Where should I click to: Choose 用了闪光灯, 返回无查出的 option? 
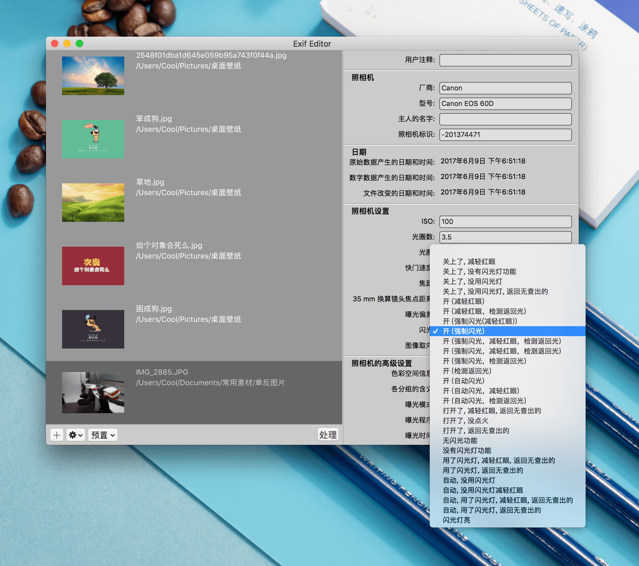pyautogui.click(x=507, y=471)
